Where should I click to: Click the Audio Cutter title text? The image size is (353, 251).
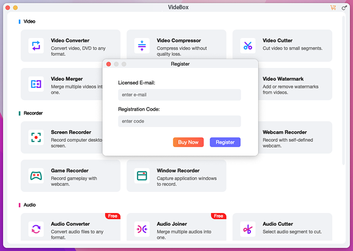pos(278,224)
